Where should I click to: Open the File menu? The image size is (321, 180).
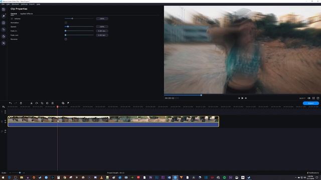click(x=3, y=4)
